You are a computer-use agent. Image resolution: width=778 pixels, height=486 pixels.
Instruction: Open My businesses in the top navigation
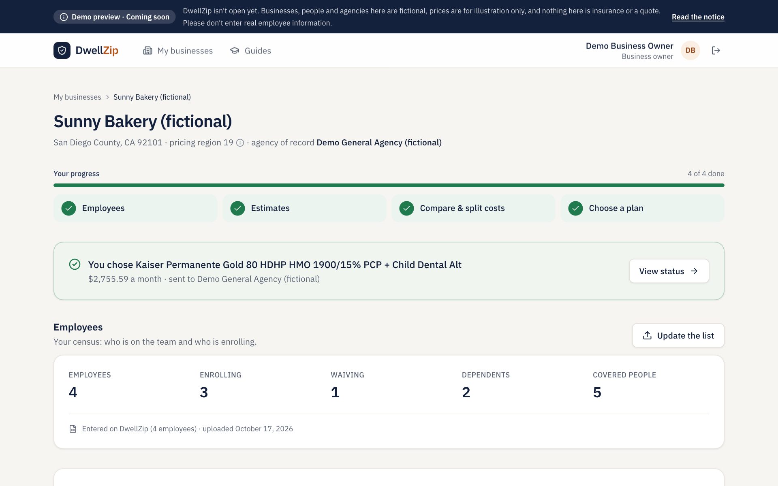pos(178,51)
